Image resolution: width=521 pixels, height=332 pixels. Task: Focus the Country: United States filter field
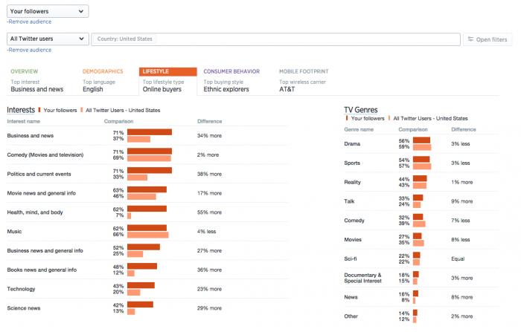(274, 39)
